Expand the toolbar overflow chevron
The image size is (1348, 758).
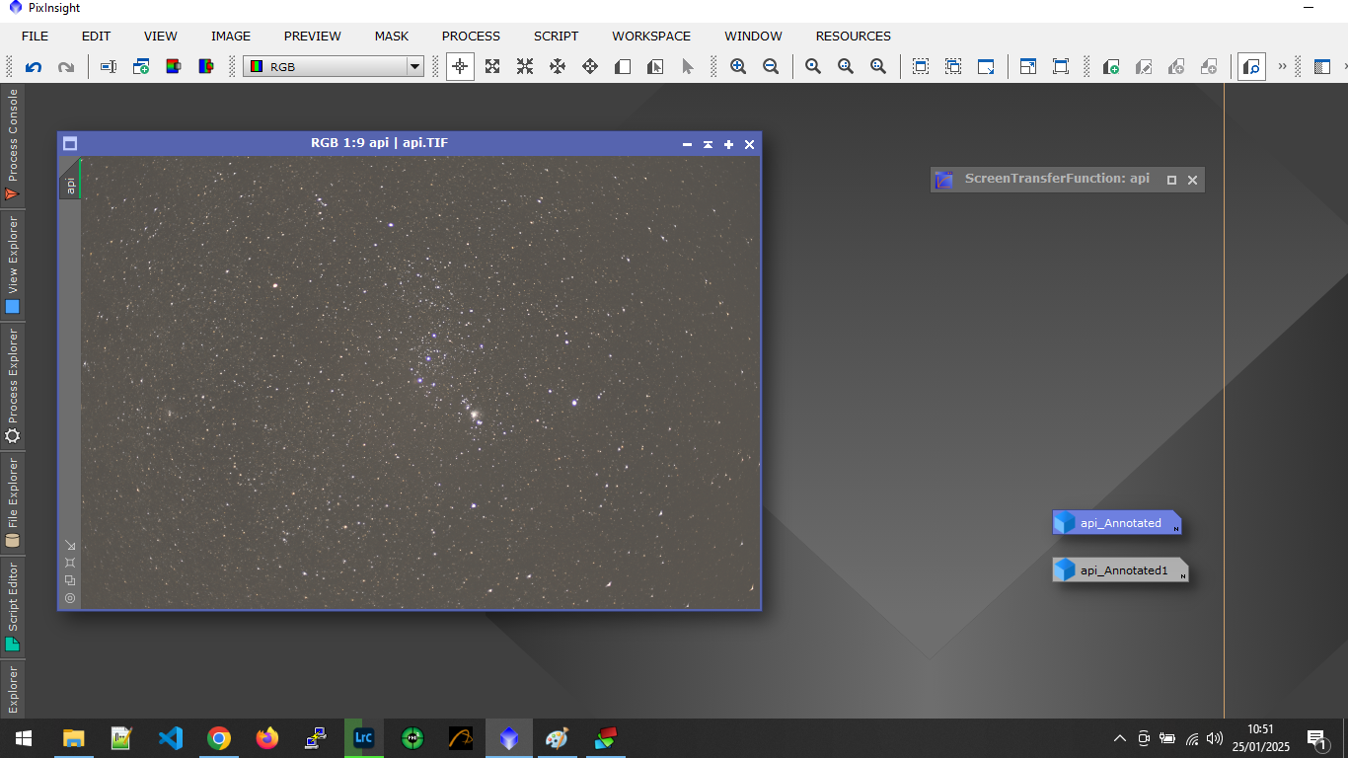pos(1283,67)
